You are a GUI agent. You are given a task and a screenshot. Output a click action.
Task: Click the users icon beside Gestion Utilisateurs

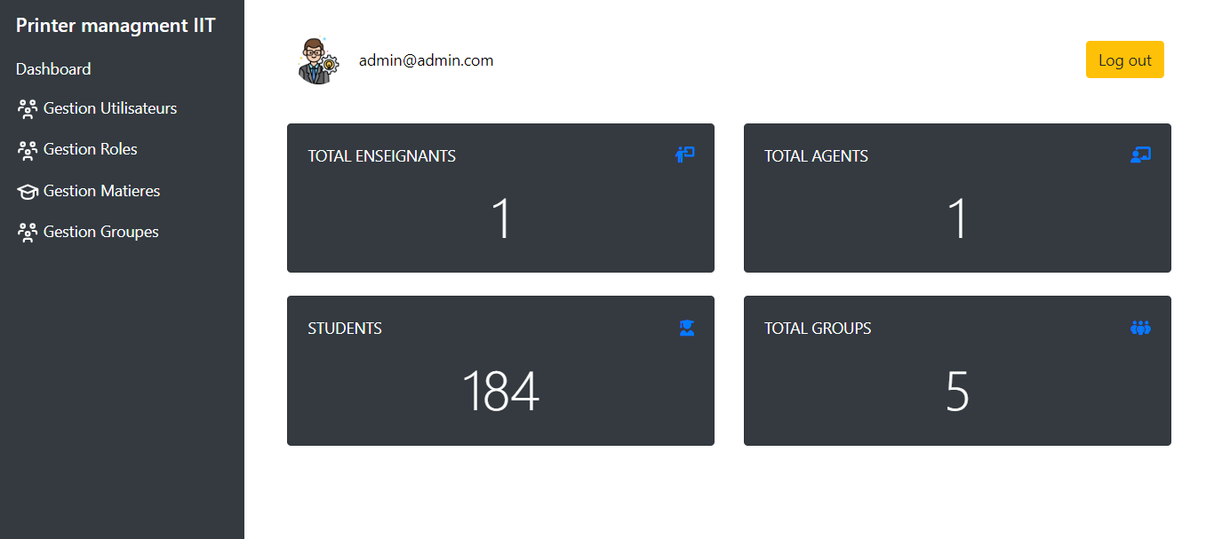point(27,109)
